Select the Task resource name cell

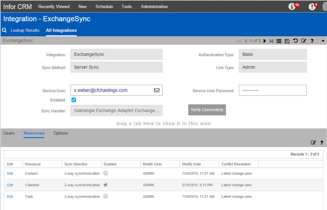coord(29,197)
